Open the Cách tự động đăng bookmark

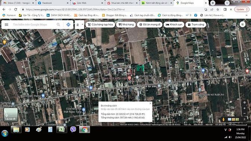tap(170, 15)
